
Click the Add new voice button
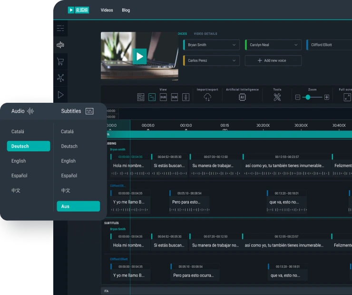(273, 60)
